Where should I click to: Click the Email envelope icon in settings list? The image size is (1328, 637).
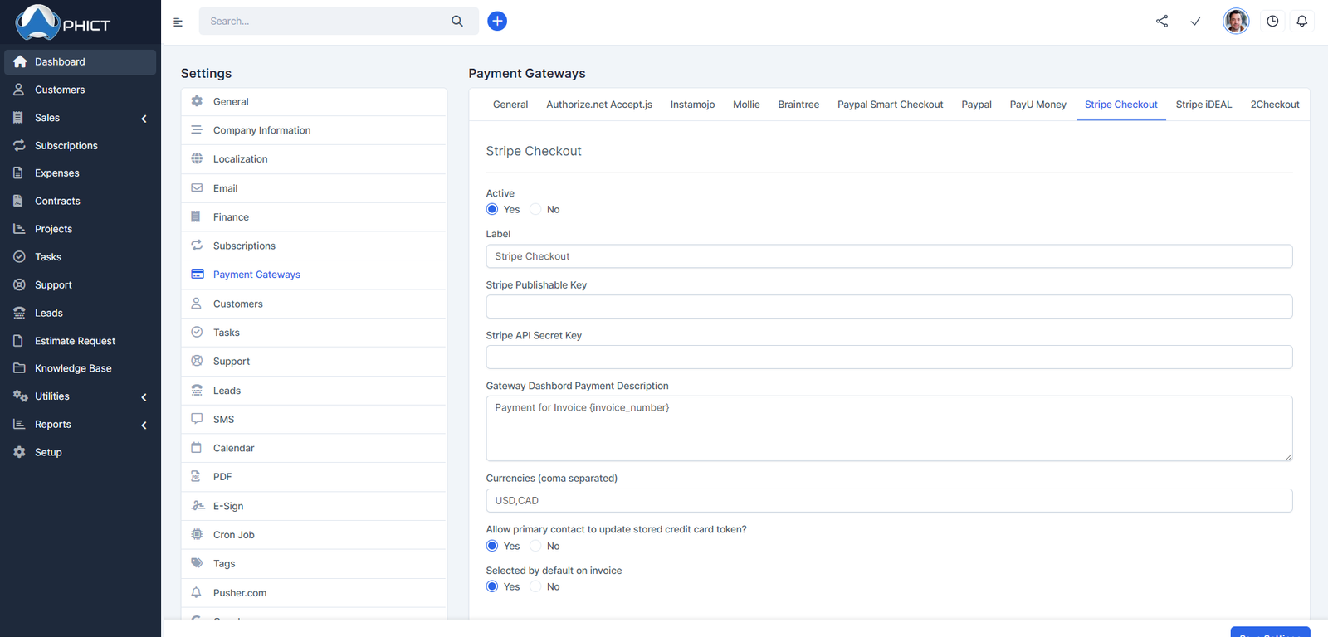(x=197, y=188)
